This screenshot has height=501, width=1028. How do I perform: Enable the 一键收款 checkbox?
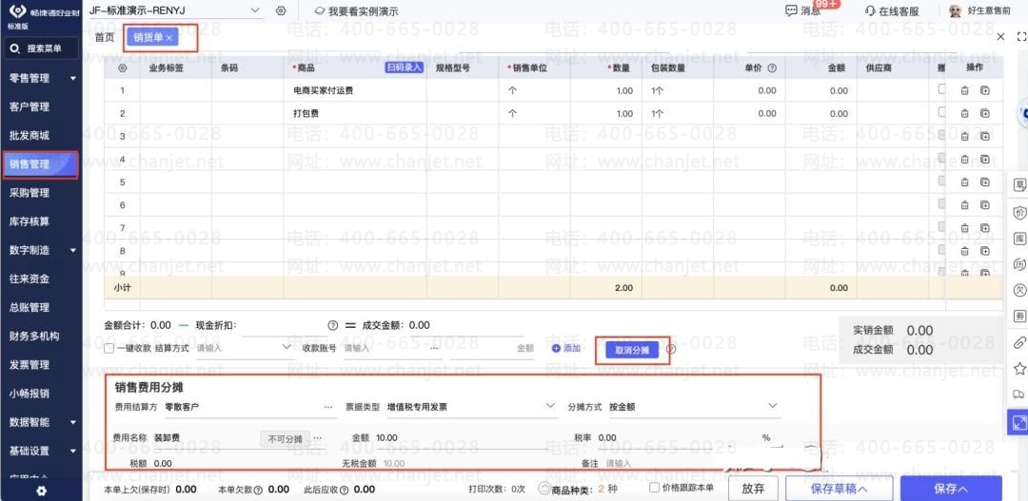(x=109, y=349)
